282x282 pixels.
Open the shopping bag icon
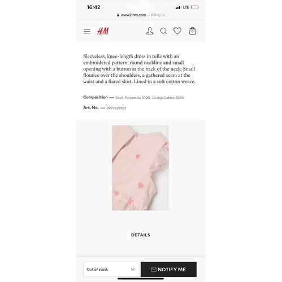(192, 31)
